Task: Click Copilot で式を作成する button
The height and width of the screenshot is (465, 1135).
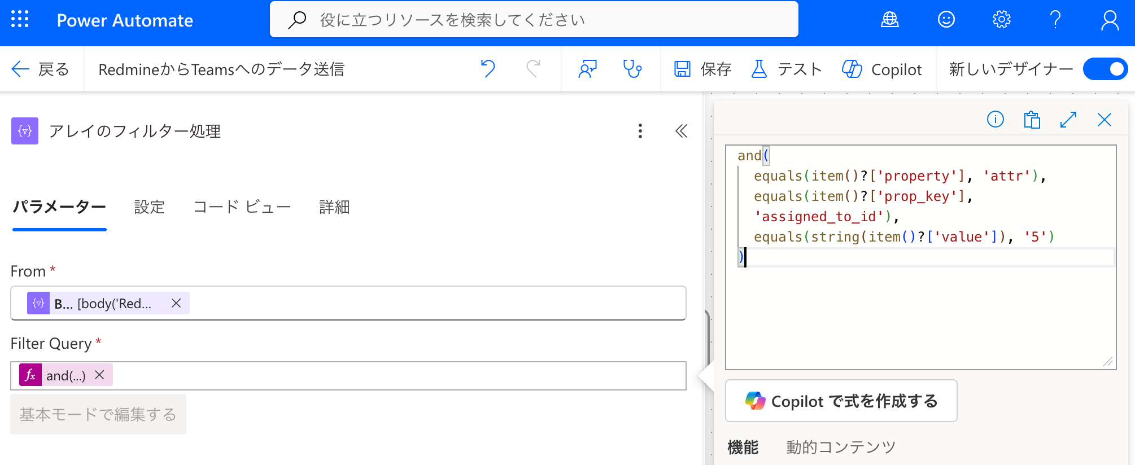Action: pyautogui.click(x=841, y=401)
